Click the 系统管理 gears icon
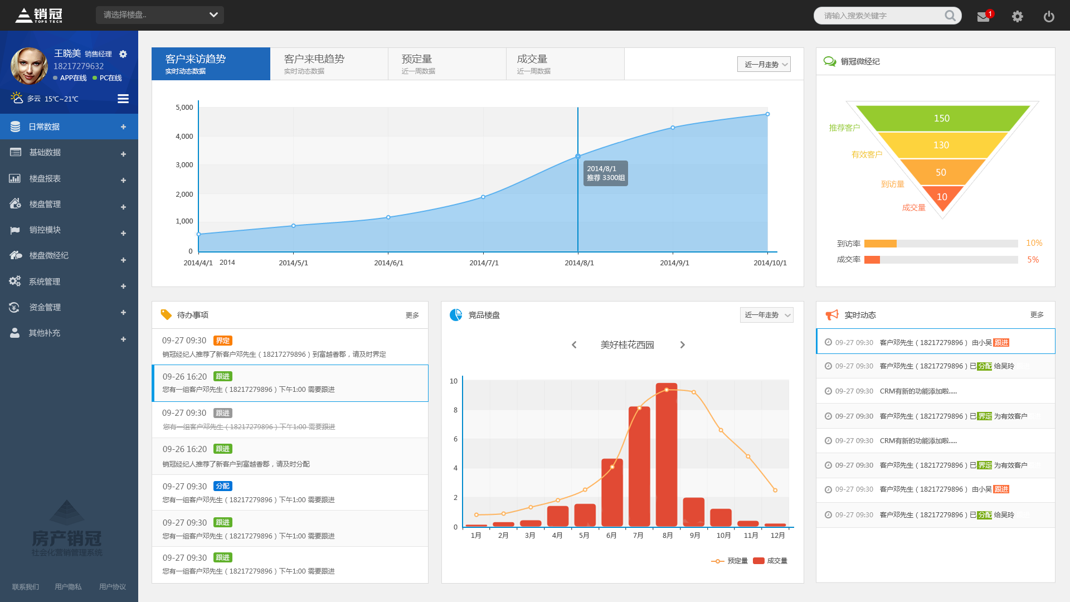This screenshot has width=1070, height=602. [15, 281]
